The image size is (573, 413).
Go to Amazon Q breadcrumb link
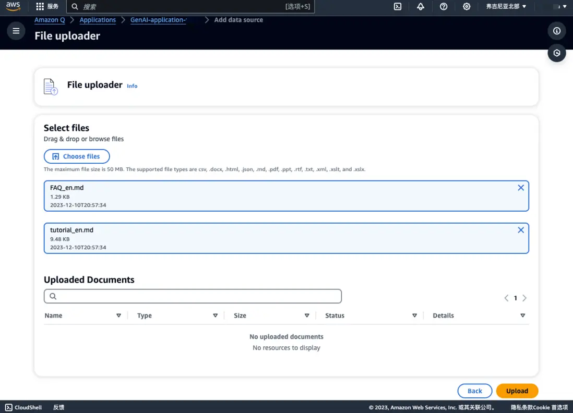pos(50,20)
